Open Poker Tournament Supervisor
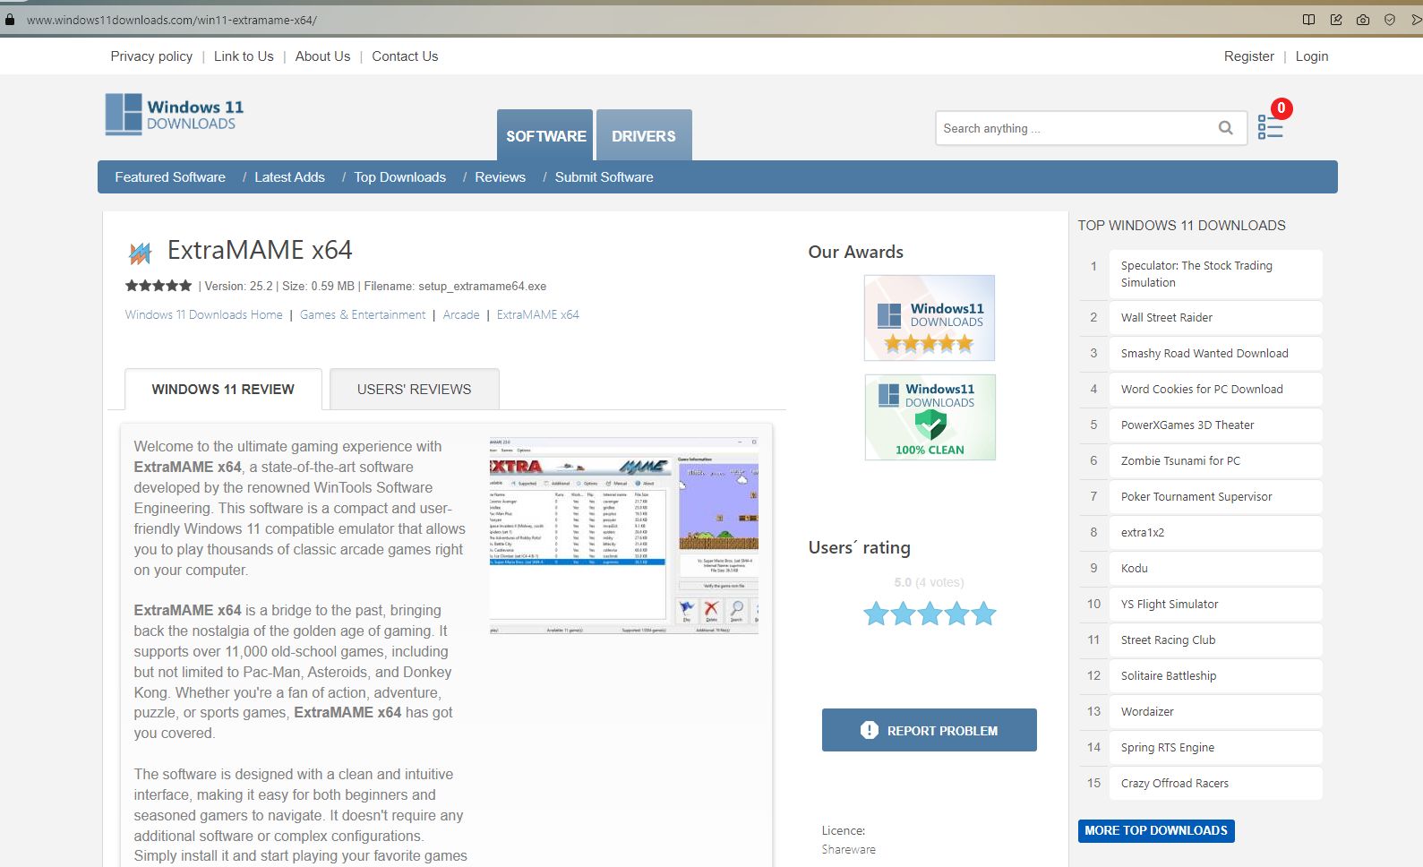 1215,496
